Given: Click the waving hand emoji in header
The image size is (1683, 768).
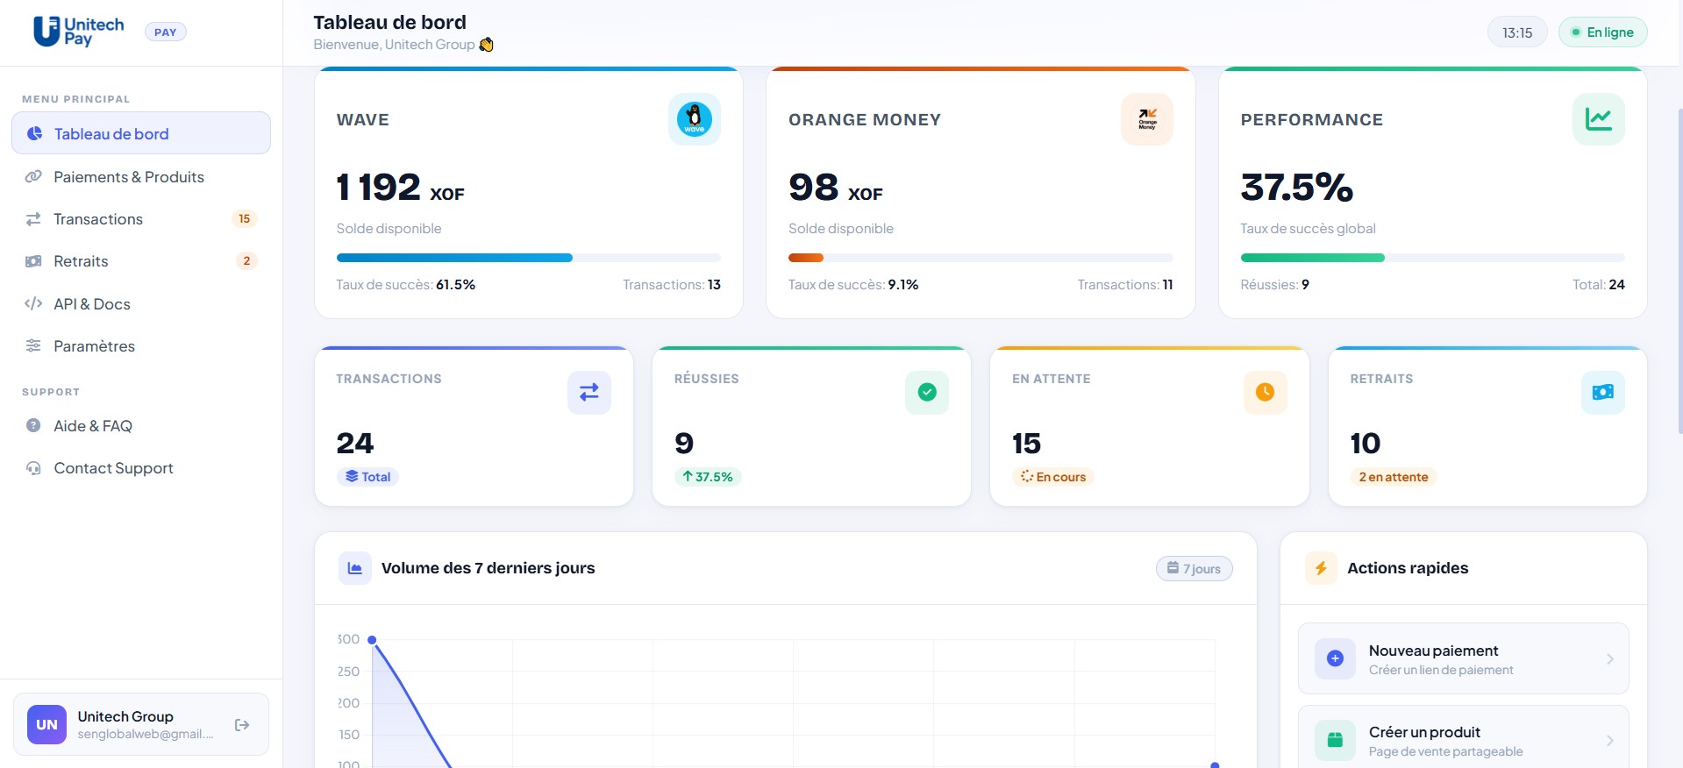Looking at the screenshot, I should point(487,45).
